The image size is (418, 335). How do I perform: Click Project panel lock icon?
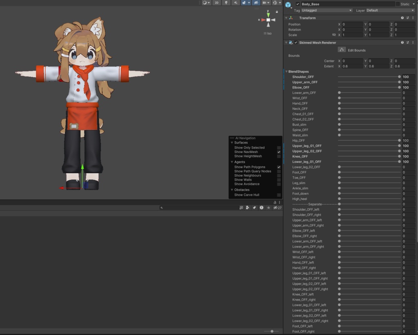[x=275, y=203]
